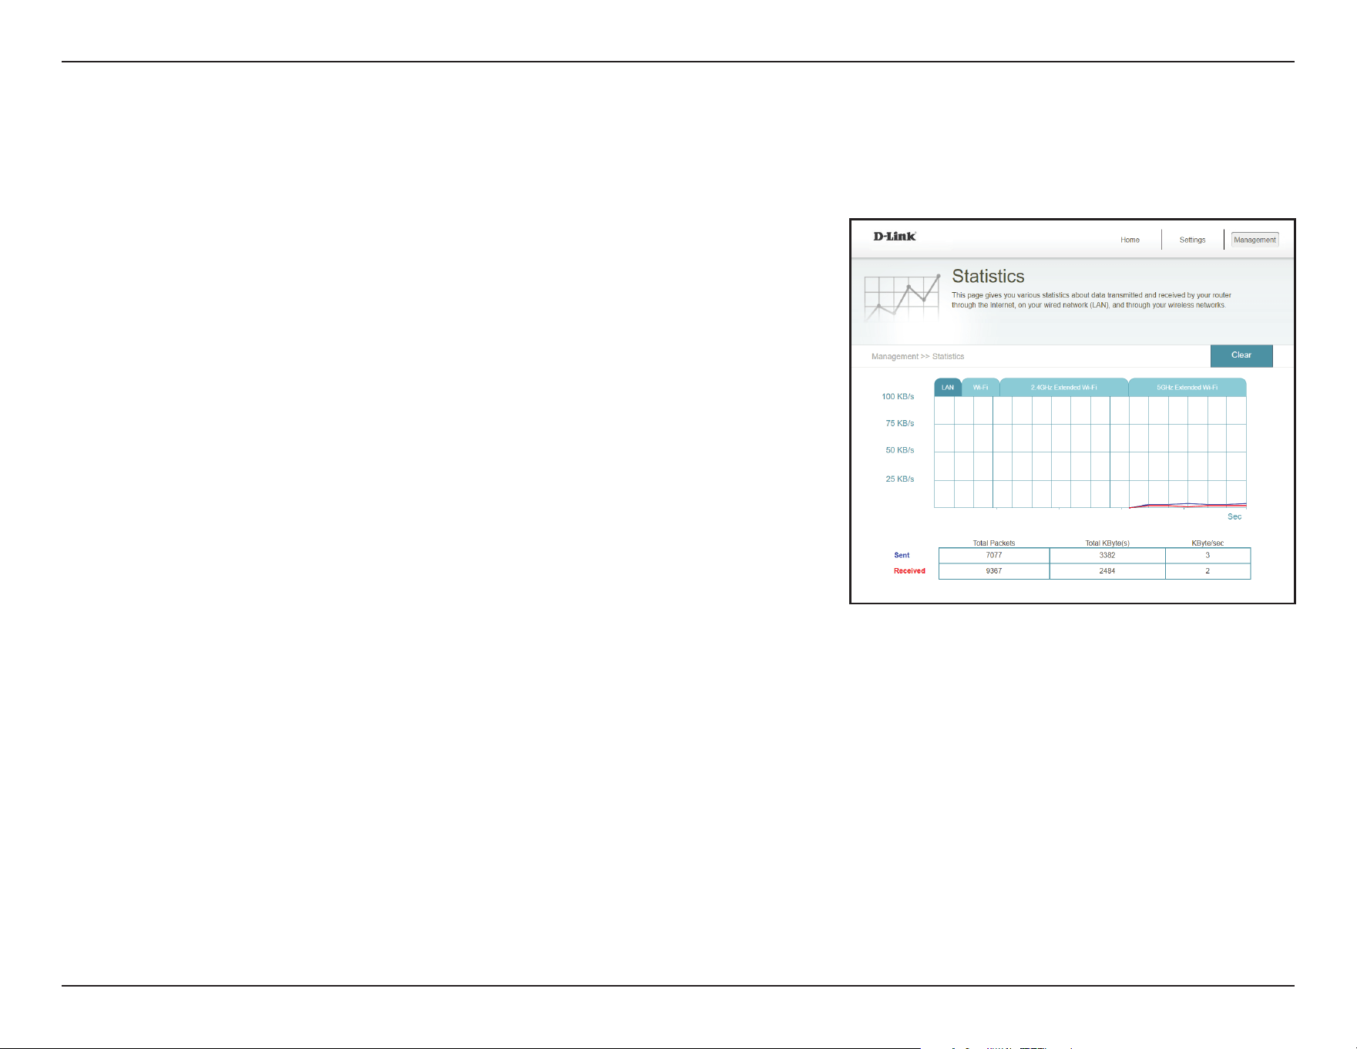Switch to 2.4GHz Extended Wi-Fi tab
Viewport: 1357px width, 1049px height.
click(x=1064, y=387)
